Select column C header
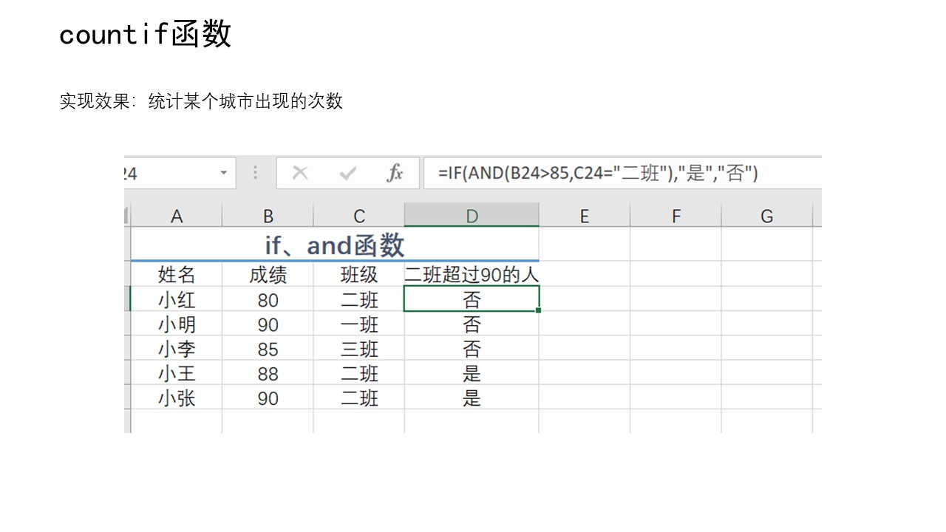946x532 pixels. (359, 216)
